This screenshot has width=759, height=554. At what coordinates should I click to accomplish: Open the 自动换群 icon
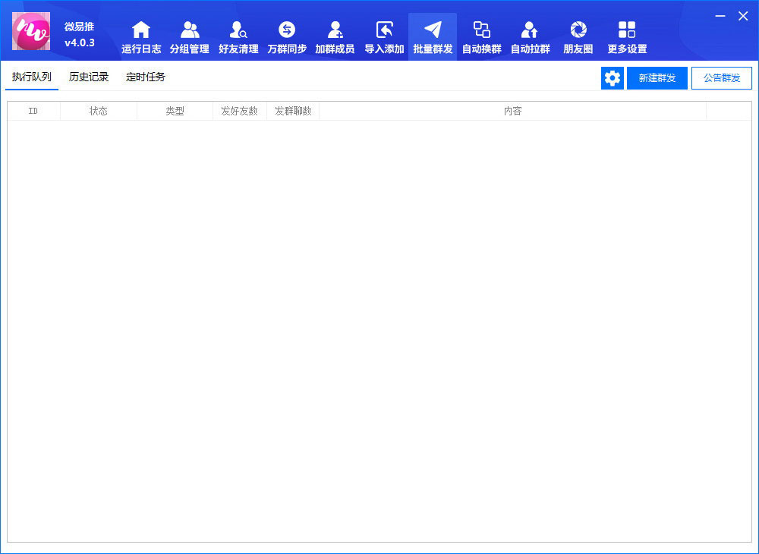(x=481, y=30)
